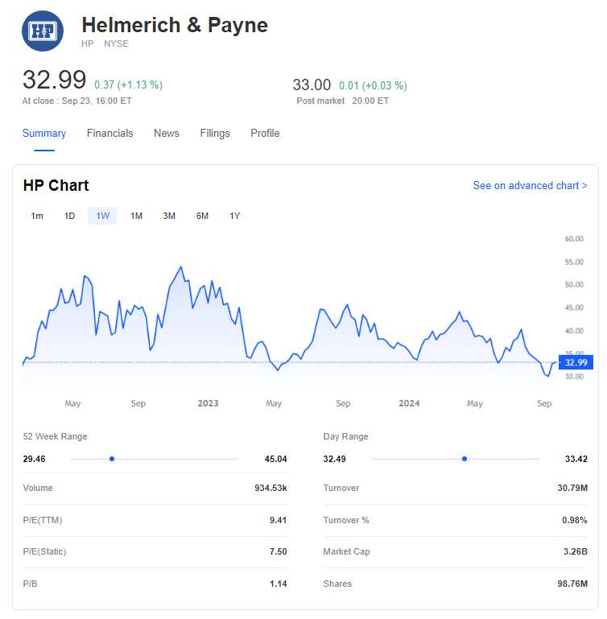Image resolution: width=607 pixels, height=619 pixels.
Task: Open the Filings tab
Action: tap(215, 134)
